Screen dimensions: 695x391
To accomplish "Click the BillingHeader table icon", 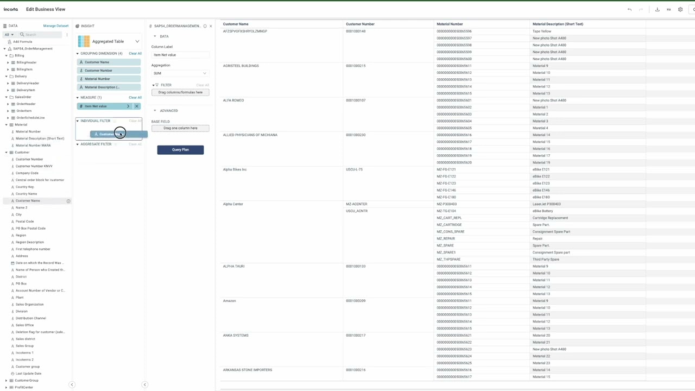I will 13,62.
